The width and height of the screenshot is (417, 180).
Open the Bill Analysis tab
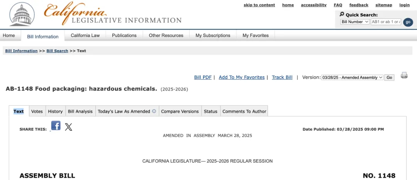(x=80, y=111)
